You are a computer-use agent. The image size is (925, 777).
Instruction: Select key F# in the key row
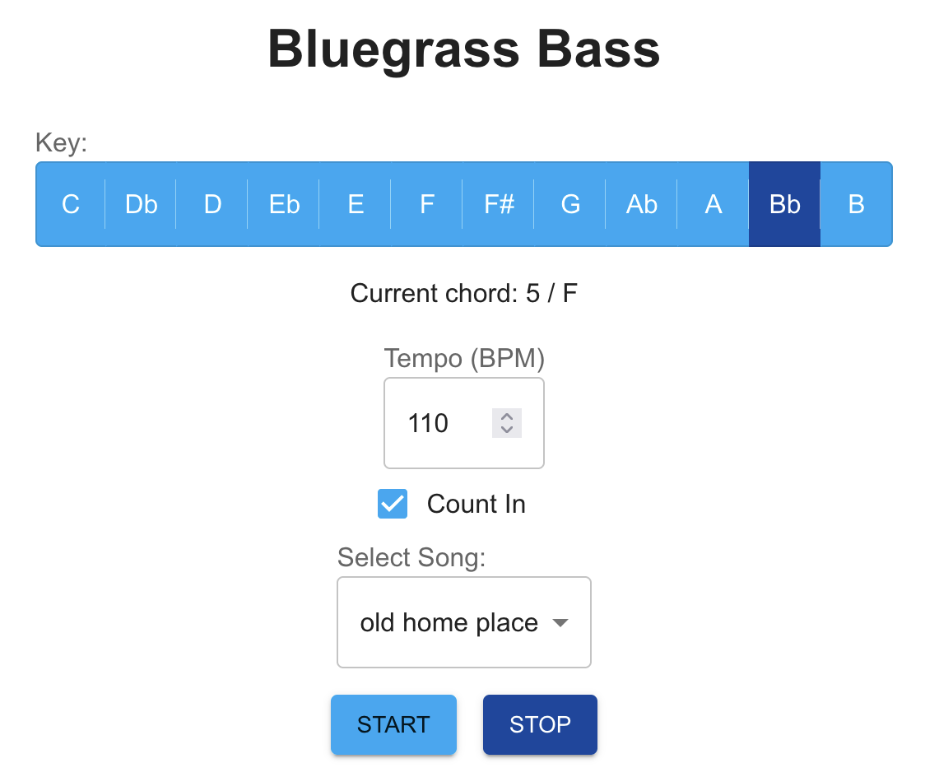point(498,204)
